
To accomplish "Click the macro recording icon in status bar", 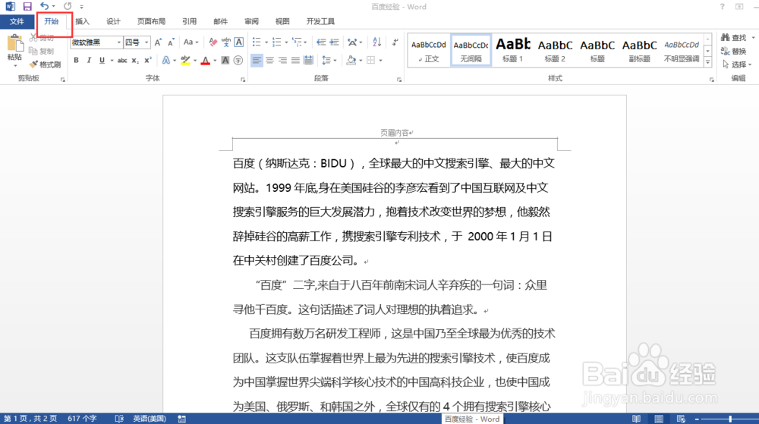I will click(182, 419).
